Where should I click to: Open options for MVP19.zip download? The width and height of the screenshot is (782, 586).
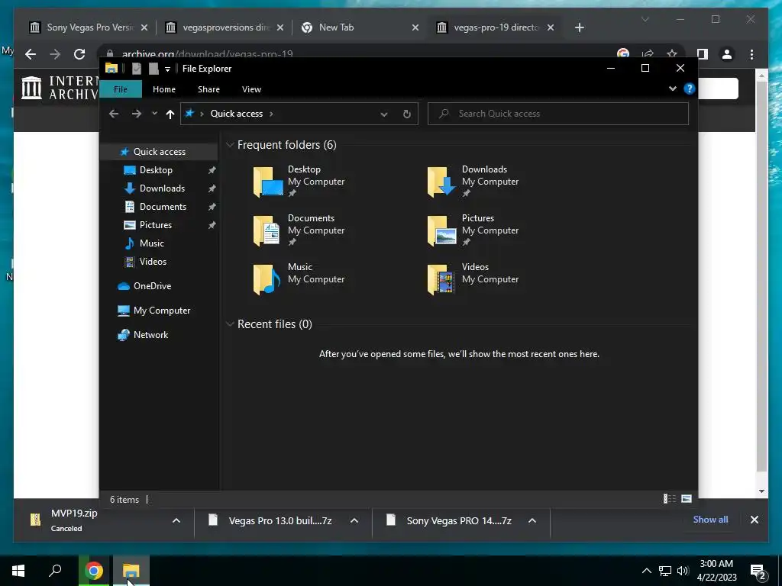[x=176, y=520]
